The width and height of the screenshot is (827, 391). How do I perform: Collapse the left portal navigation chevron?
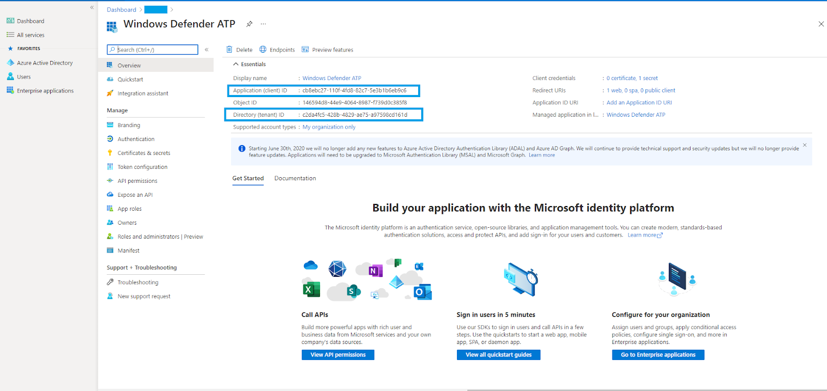point(92,7)
